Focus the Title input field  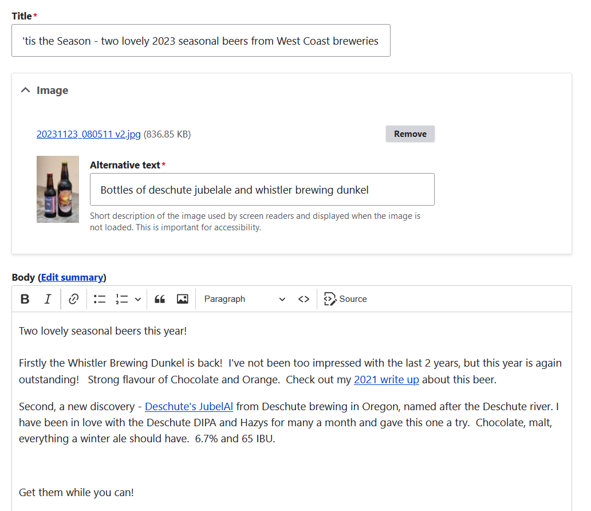click(201, 41)
